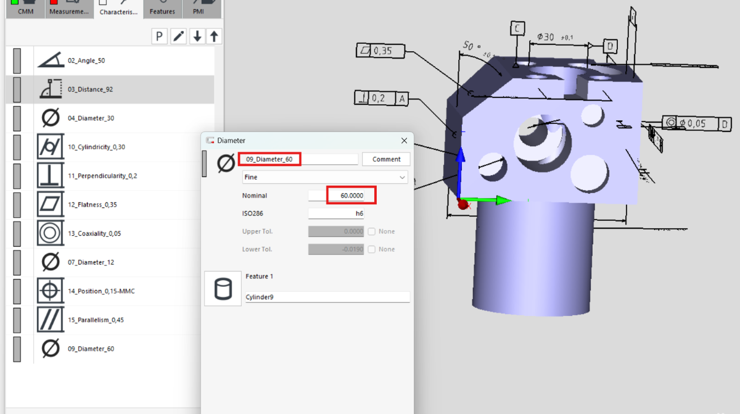
Task: Click the parallelism icon for 15_Parallelism_0,45
Action: coord(51,320)
